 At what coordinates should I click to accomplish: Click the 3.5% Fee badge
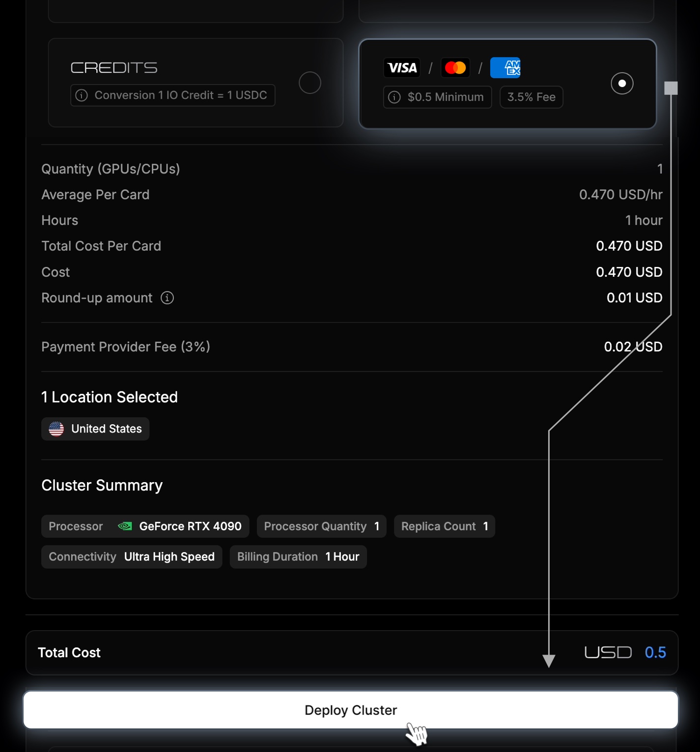click(532, 97)
